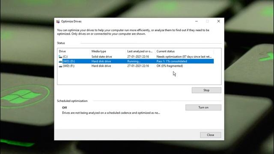Viewport: 274px width, 154px height.
Task: Close the dialog with the Close button
Action: (x=210, y=135)
